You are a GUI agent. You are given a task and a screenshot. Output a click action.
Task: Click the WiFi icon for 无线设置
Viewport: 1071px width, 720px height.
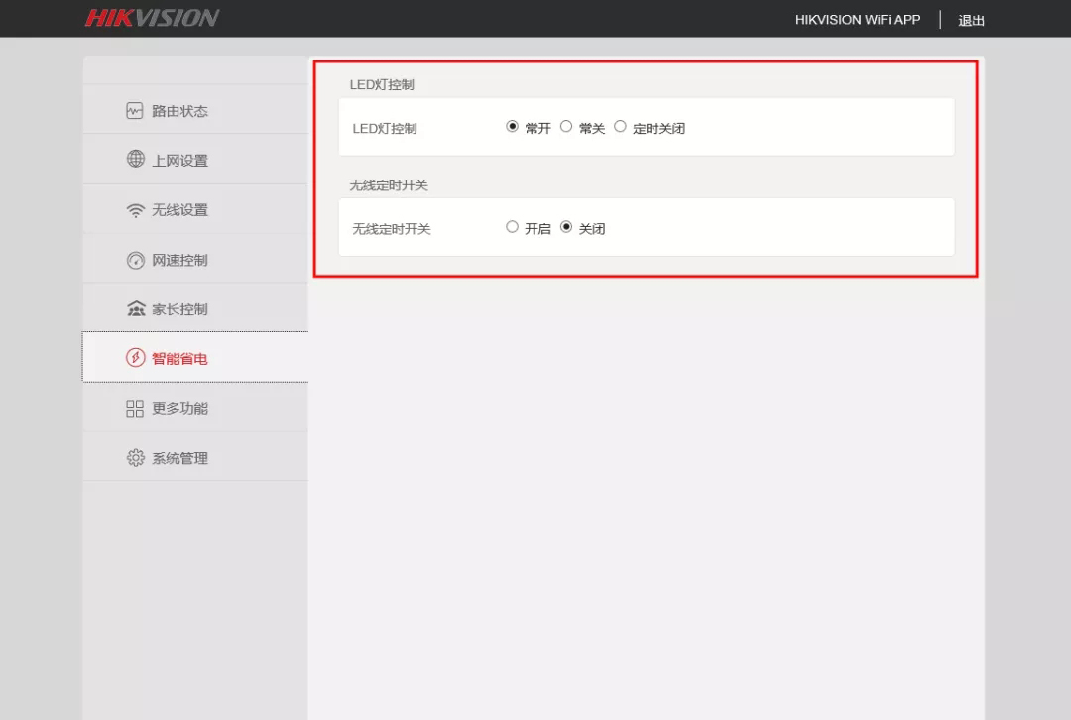136,210
